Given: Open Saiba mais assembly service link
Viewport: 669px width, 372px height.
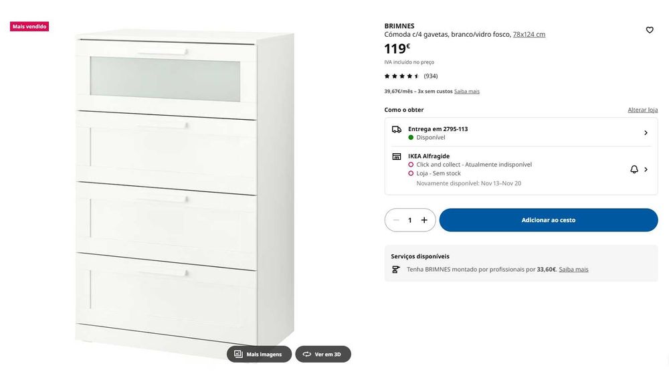Looking at the screenshot, I should tap(573, 269).
